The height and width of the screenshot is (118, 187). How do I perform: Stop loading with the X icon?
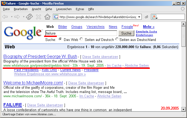38,17
